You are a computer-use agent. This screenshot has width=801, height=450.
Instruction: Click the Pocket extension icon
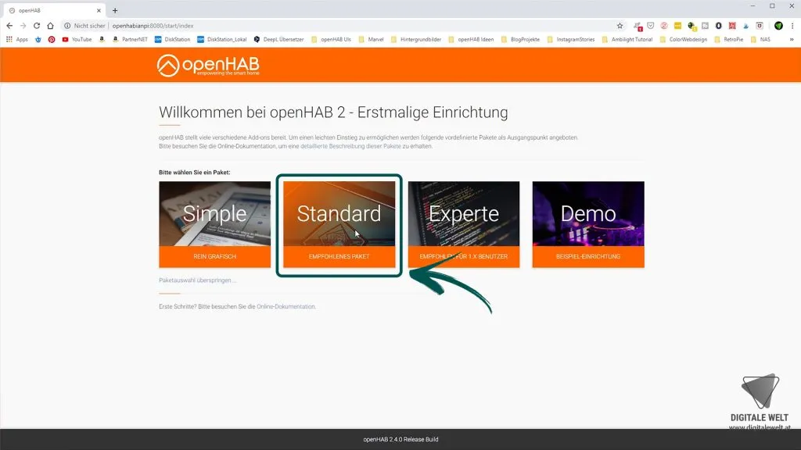pyautogui.click(x=650, y=26)
